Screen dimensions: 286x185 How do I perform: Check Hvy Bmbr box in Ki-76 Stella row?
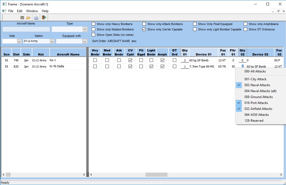pyautogui.click(x=95, y=66)
